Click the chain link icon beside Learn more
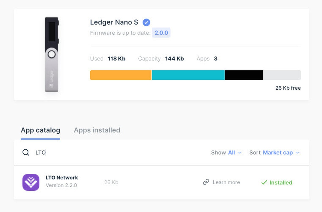Screen dimensions: 322x212 206,182
